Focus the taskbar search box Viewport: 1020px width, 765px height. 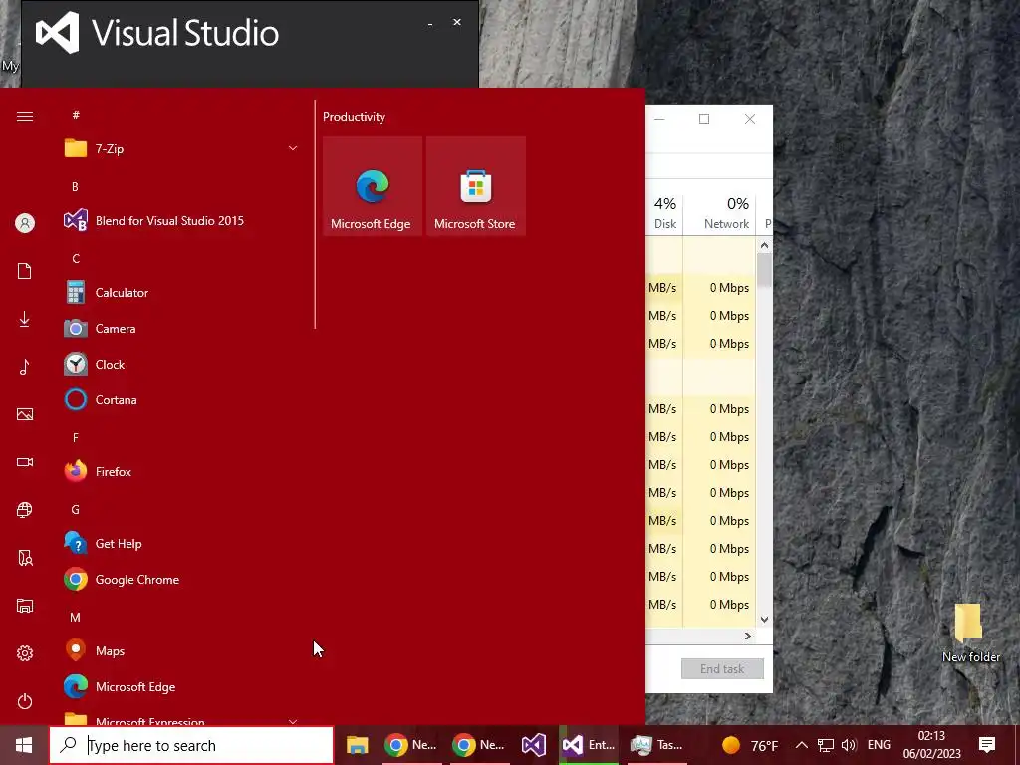coord(191,745)
